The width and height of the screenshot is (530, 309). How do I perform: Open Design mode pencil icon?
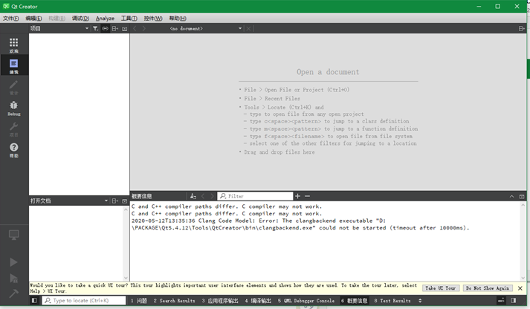coord(14,87)
